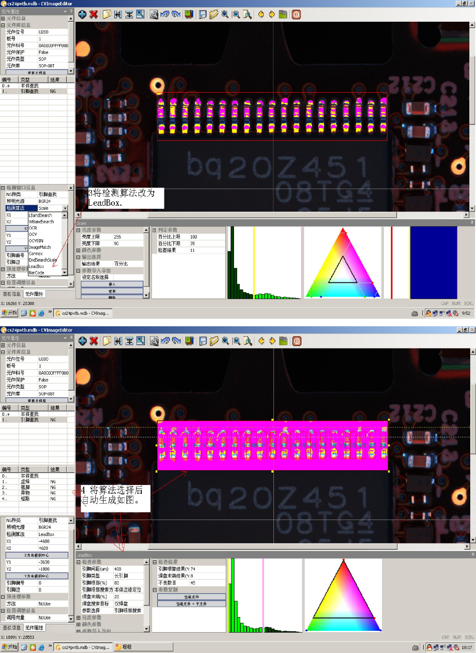Image resolution: width=476 pixels, height=653 pixels.
Task: Click the yellow right arrow icon in bottom window
Action: tap(272, 341)
